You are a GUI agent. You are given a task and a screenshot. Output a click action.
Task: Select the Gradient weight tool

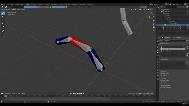(3, 27)
